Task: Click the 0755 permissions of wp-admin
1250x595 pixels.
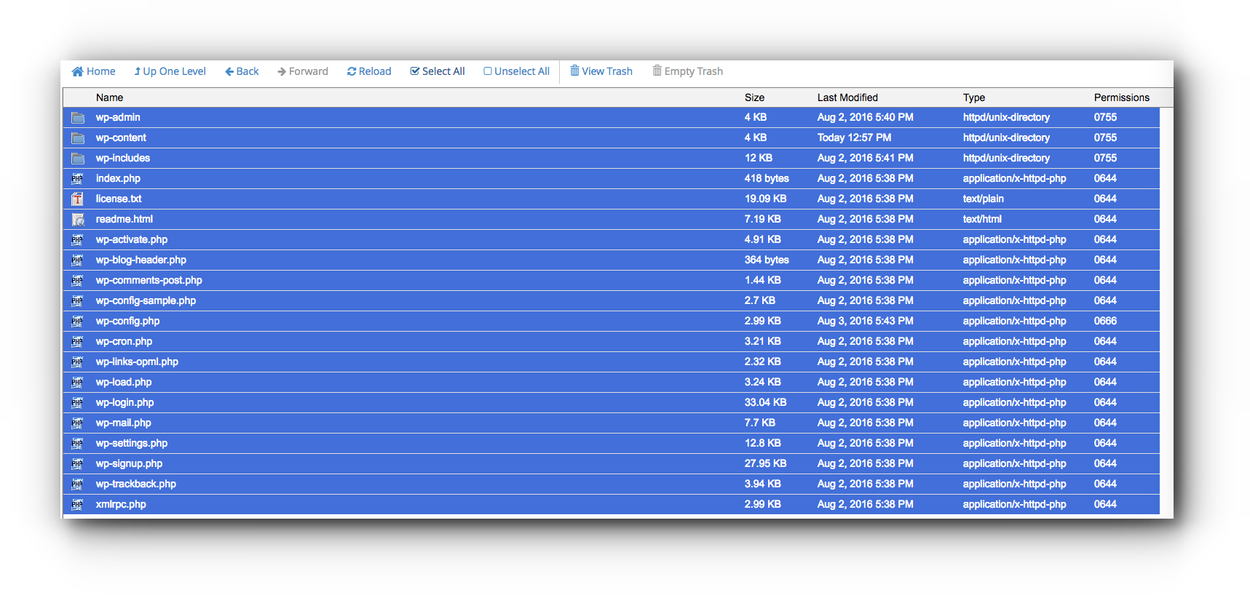Action: click(x=1105, y=117)
